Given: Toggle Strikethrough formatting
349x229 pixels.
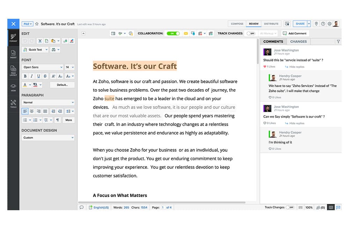Looking at the screenshot, I should 45,76.
